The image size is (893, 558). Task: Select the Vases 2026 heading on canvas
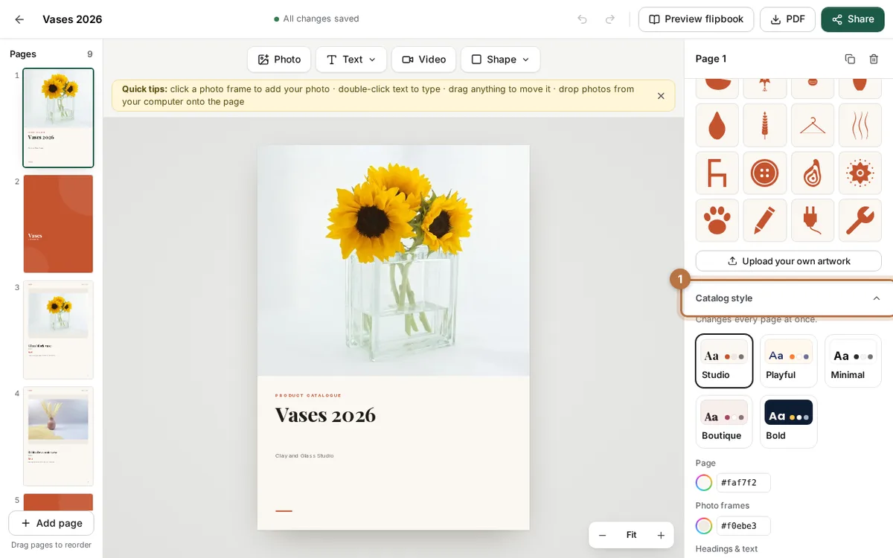click(325, 415)
